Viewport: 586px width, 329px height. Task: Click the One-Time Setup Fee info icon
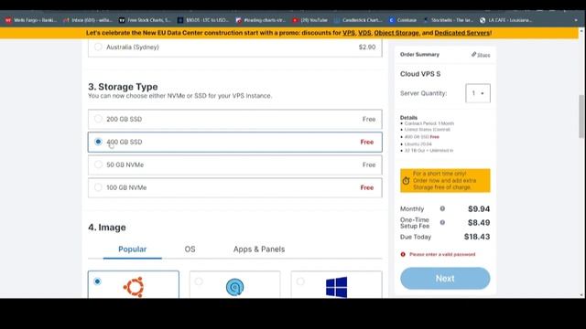point(442,222)
